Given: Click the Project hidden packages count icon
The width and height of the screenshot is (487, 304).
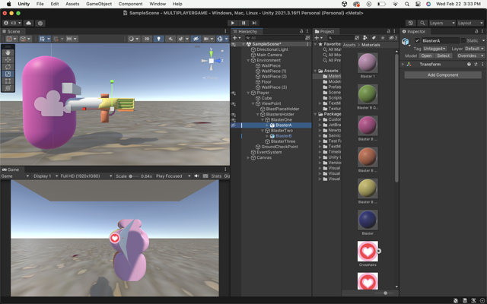Looking at the screenshot, I should 393,38.
